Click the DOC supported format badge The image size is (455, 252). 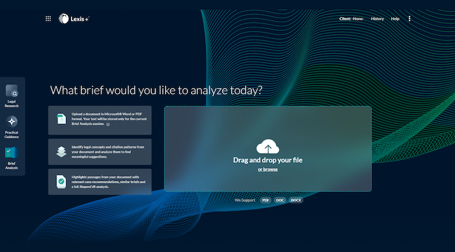click(280, 200)
